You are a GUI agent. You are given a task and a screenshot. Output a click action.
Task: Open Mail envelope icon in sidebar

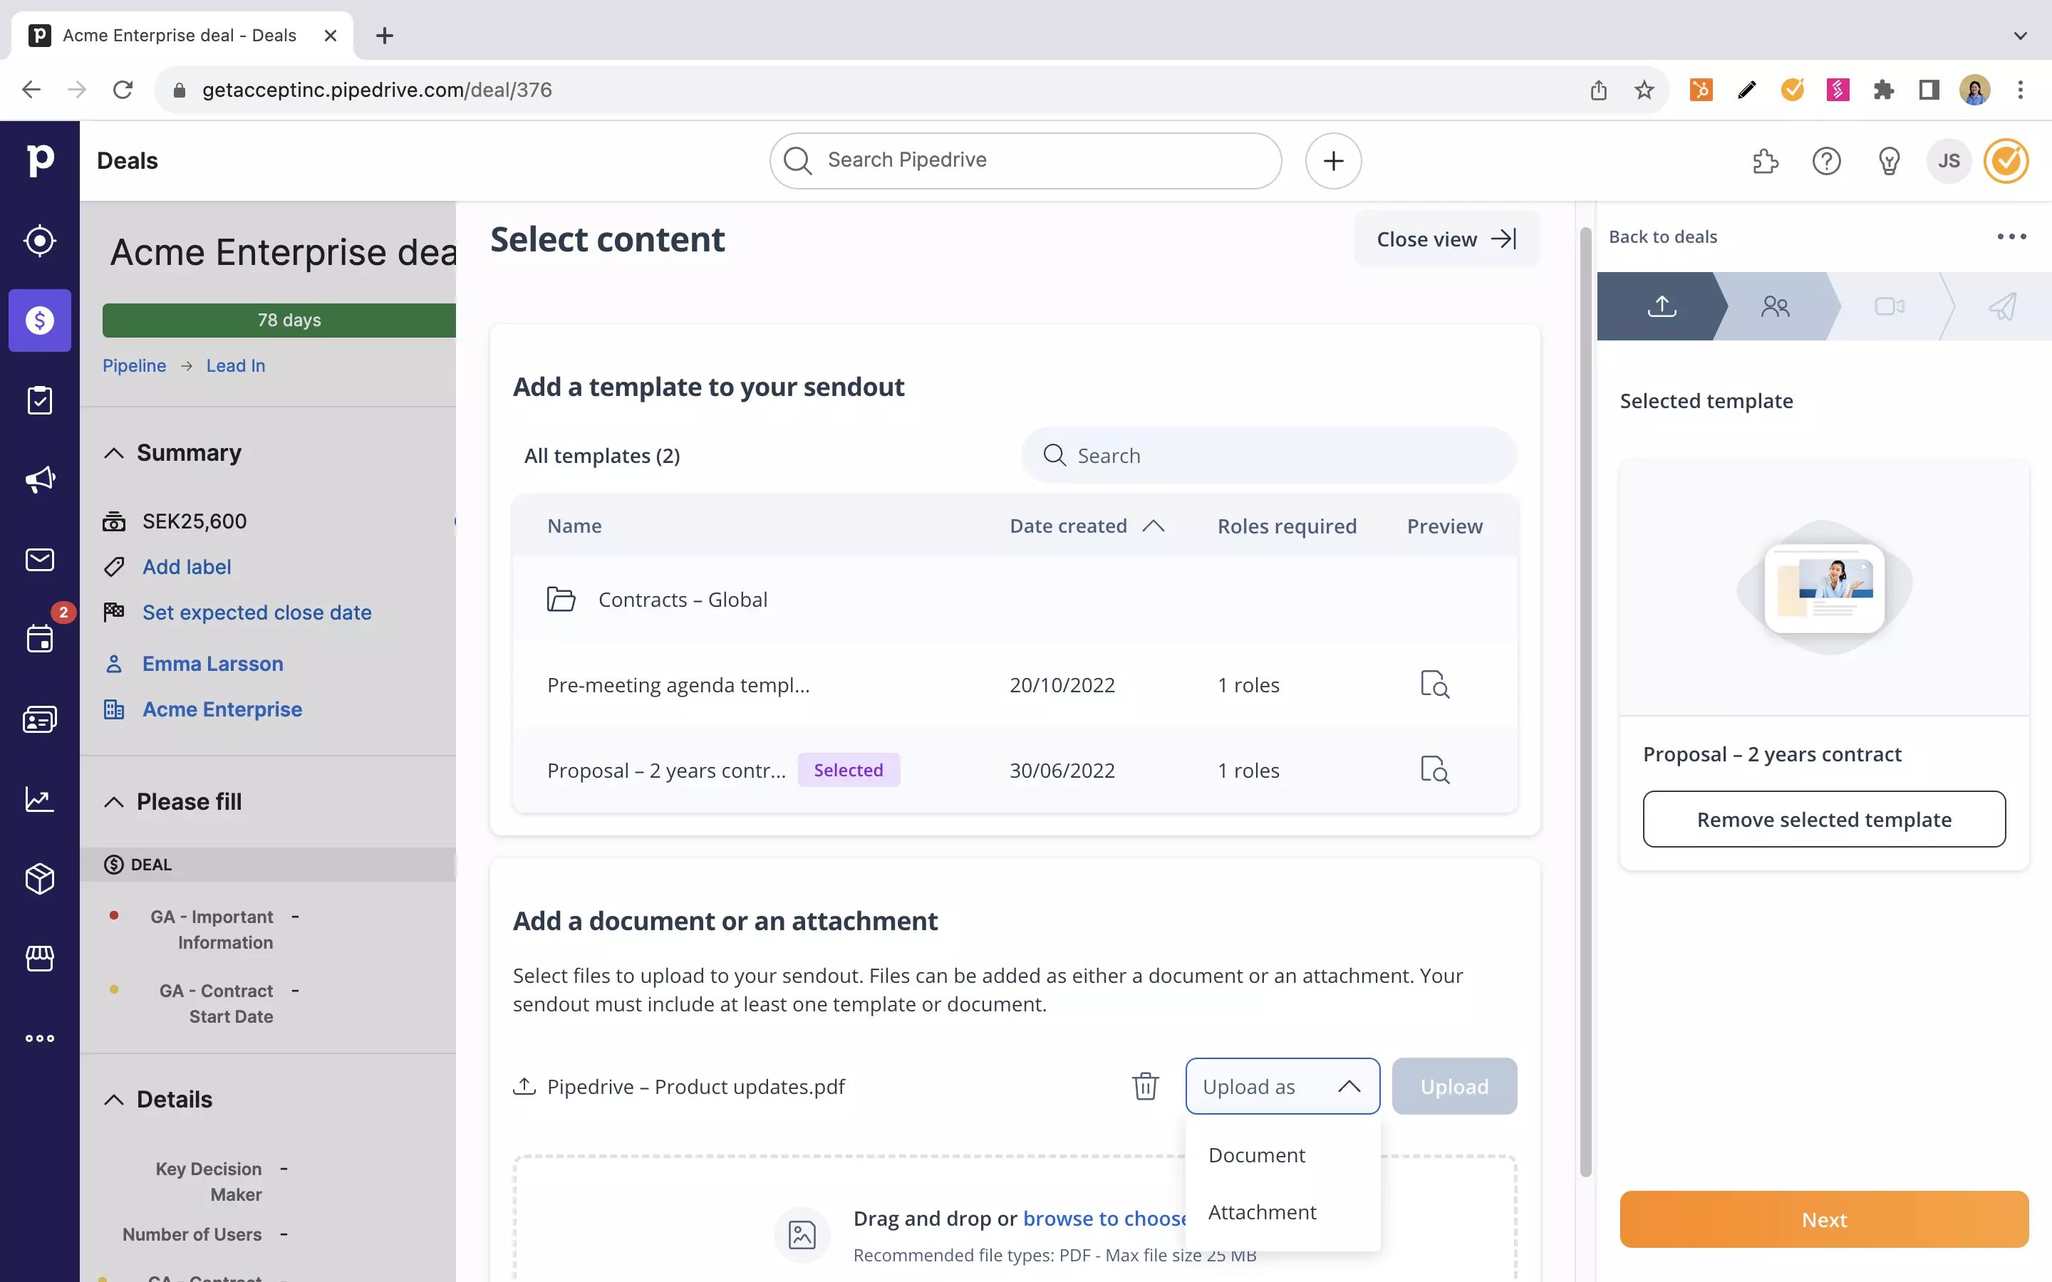pyautogui.click(x=40, y=560)
